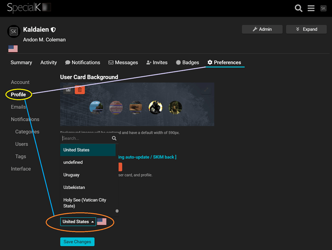Collapse the United States country dropdown
This screenshot has height=250, width=332.
coord(78,222)
